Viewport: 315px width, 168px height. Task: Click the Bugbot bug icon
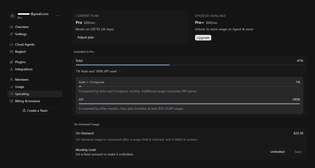[11, 52]
